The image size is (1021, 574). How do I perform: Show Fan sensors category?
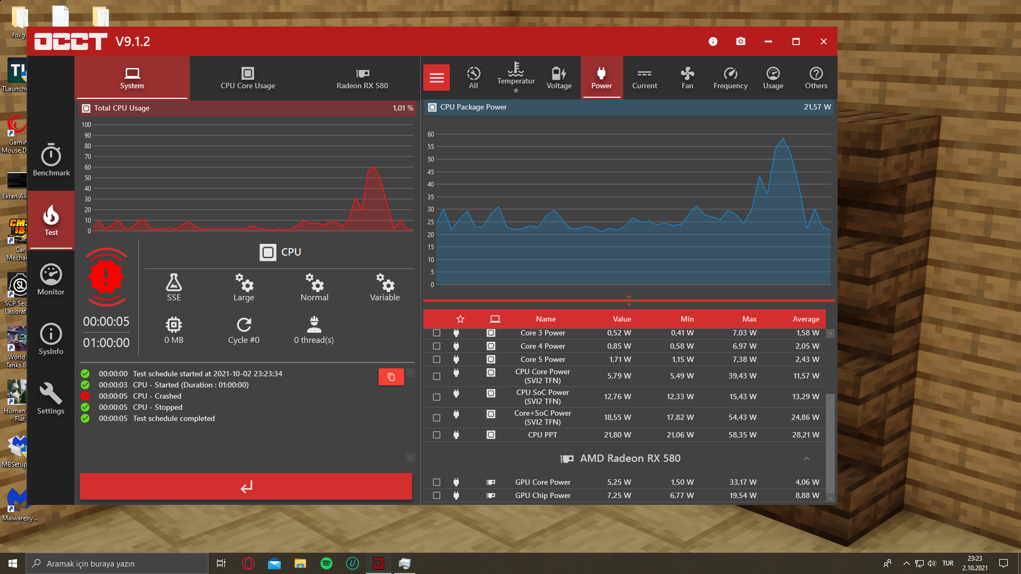coord(687,78)
